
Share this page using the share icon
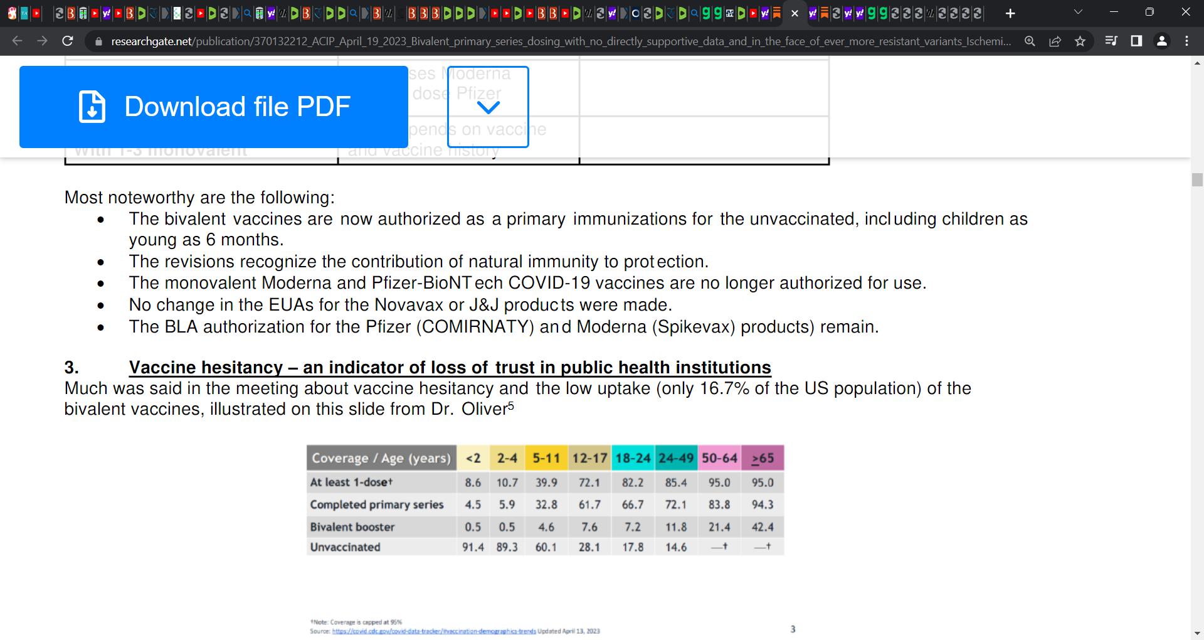pos(1055,41)
